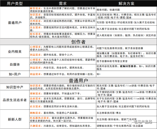Select the 普遍用户 cell

(15, 22)
